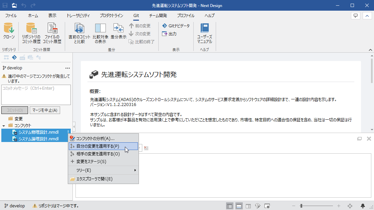The image size is (374, 210).
Task: Click the save-all icon in title bar
Action: (14, 5)
